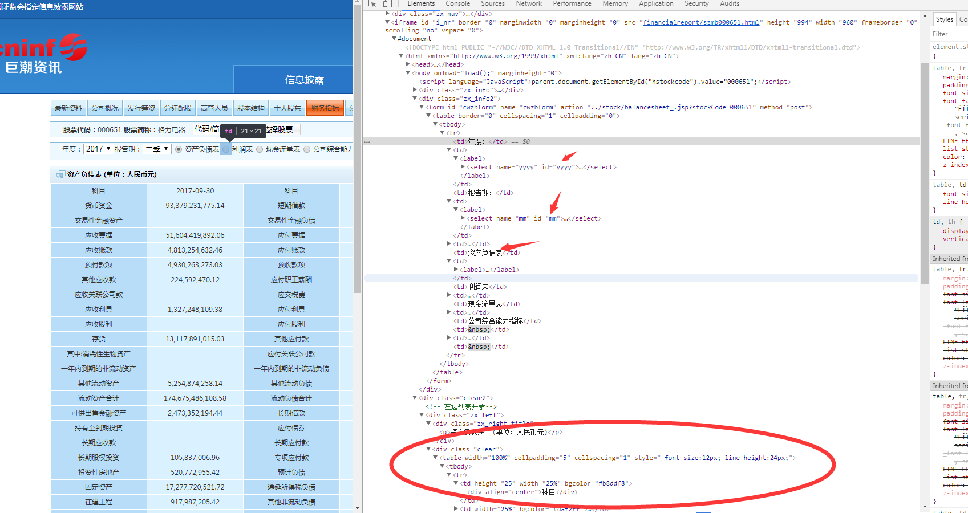Click the cninfo 巨潮资讯 logo

click(x=43, y=54)
